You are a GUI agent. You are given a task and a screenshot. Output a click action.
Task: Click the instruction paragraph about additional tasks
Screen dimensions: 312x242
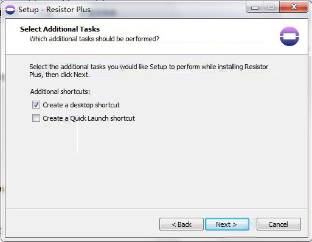(x=149, y=70)
